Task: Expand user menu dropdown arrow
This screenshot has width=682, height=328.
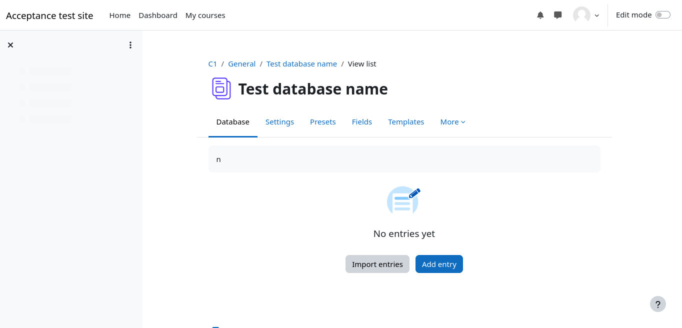Action: tap(597, 15)
